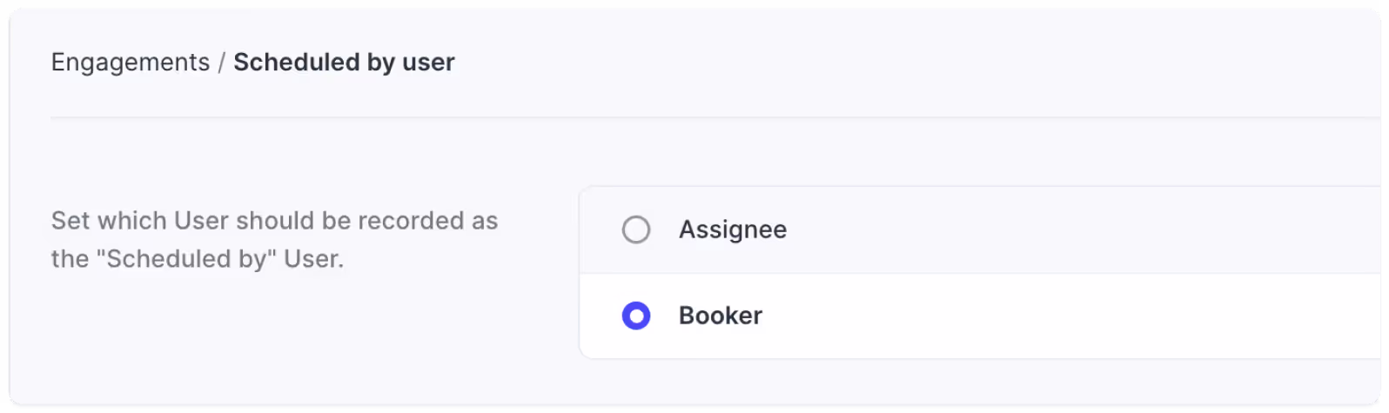The image size is (1389, 413).
Task: Click the Booker option label text
Action: 721,316
